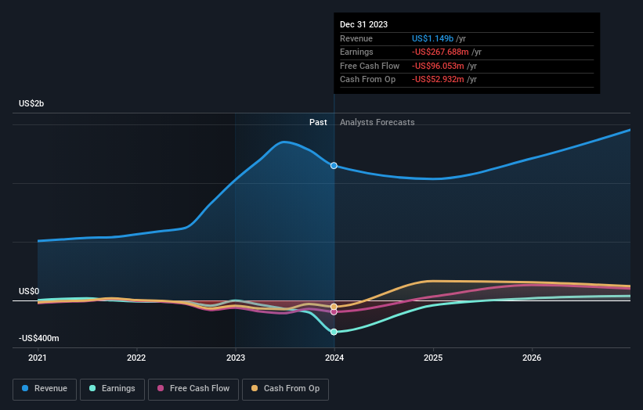Click the Analysts Forecasts label
This screenshot has width=643, height=410.
click(x=377, y=123)
